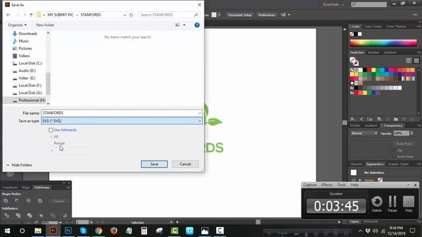Show swatches in list view
The width and height of the screenshot is (422, 237).
click(409, 61)
